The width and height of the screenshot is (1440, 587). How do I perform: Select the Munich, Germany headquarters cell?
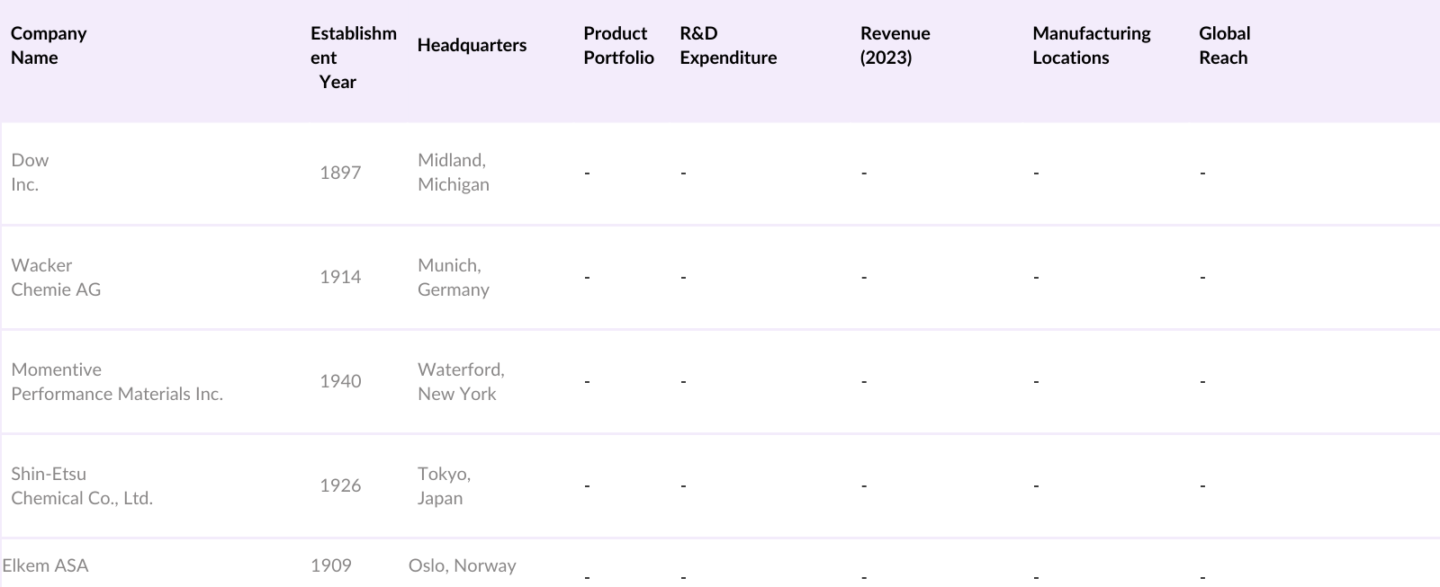coord(453,277)
